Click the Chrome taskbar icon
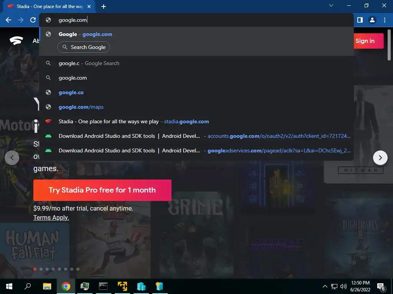Viewport: 393px width, 294px height. 66,286
